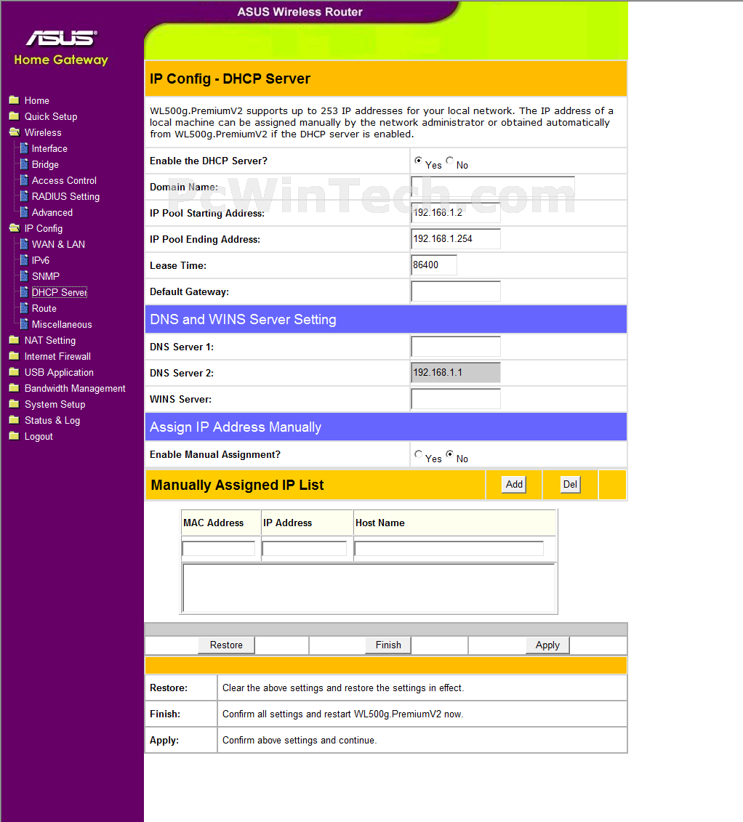
Task: Click the Lease Time input field
Action: [433, 265]
